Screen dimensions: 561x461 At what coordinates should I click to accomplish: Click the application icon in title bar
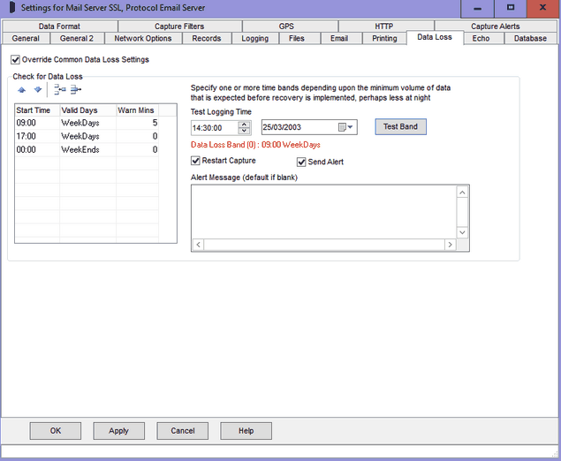9,9
